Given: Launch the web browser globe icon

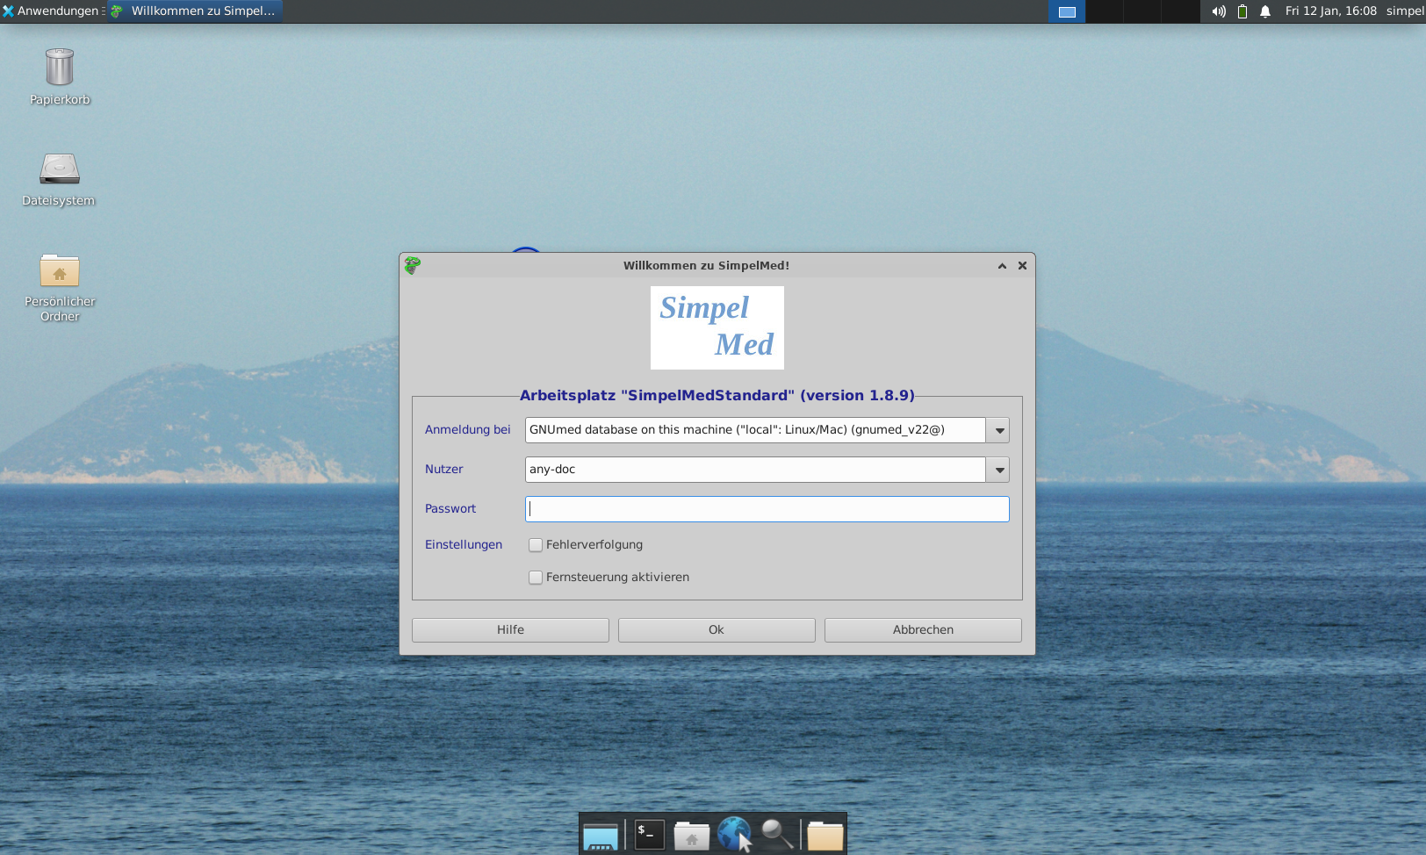Looking at the screenshot, I should click(735, 834).
